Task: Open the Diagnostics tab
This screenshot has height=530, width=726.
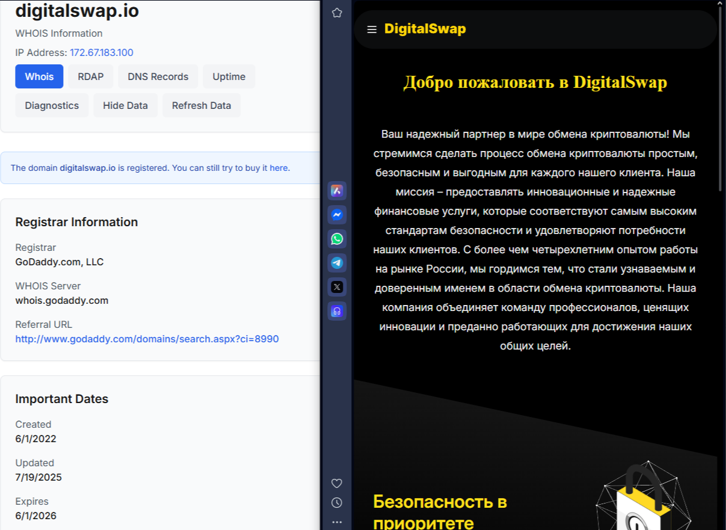Action: click(x=52, y=105)
